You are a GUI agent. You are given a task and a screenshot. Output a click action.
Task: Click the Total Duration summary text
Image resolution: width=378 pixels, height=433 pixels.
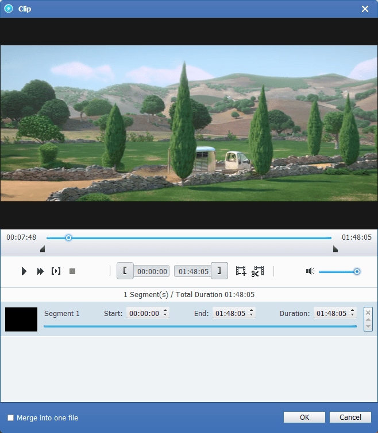[189, 295]
